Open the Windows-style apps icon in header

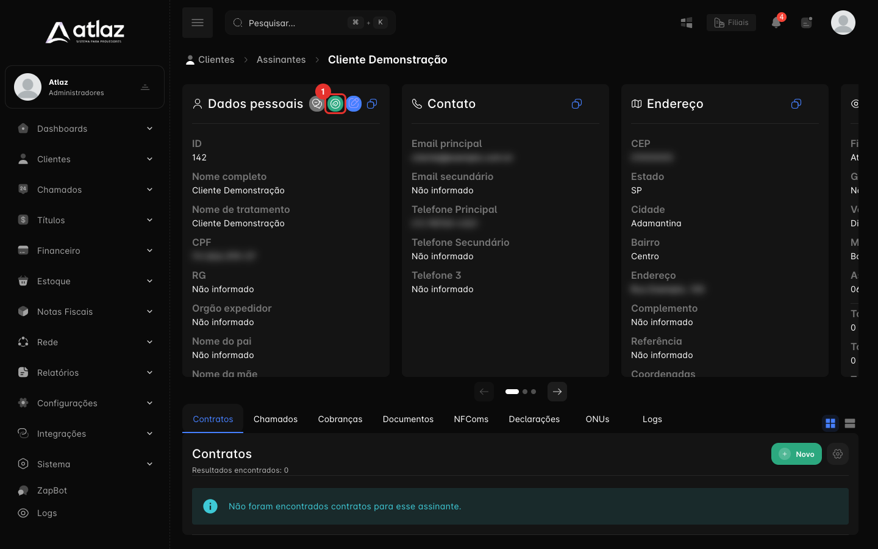click(x=687, y=23)
